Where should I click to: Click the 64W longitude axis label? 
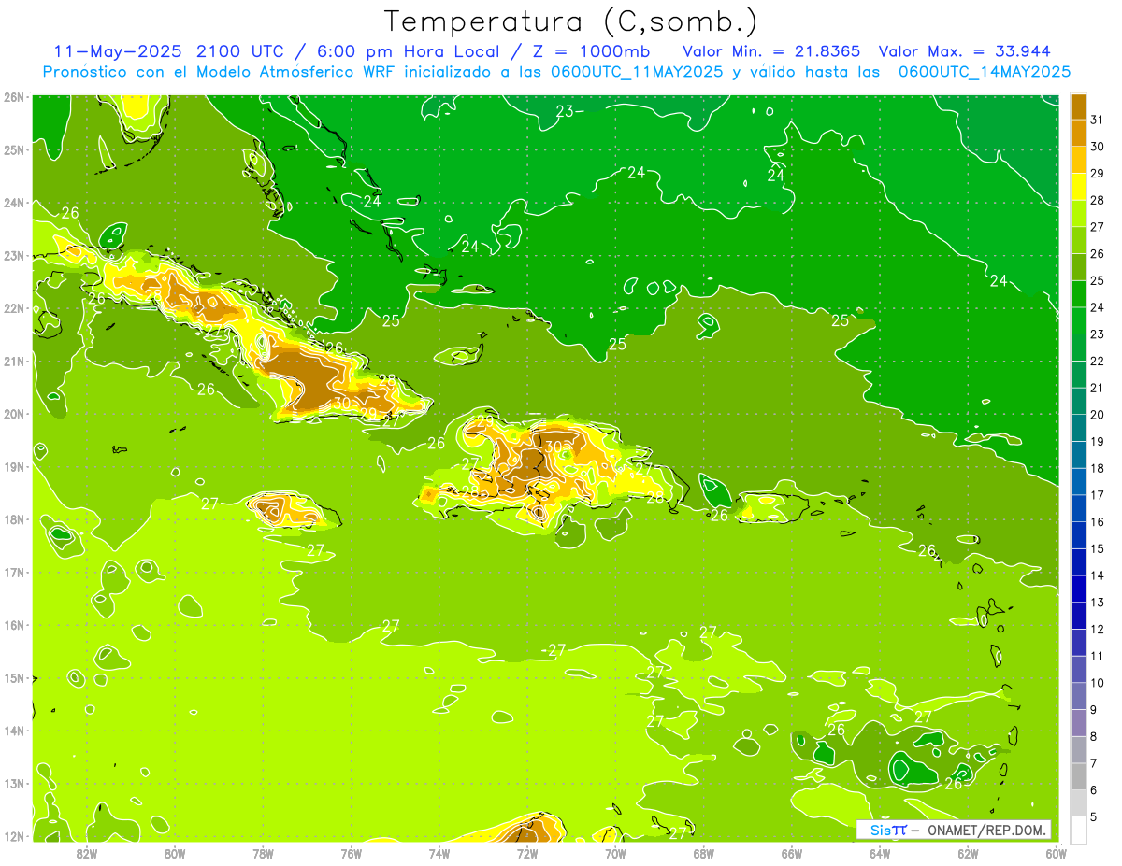point(880,853)
